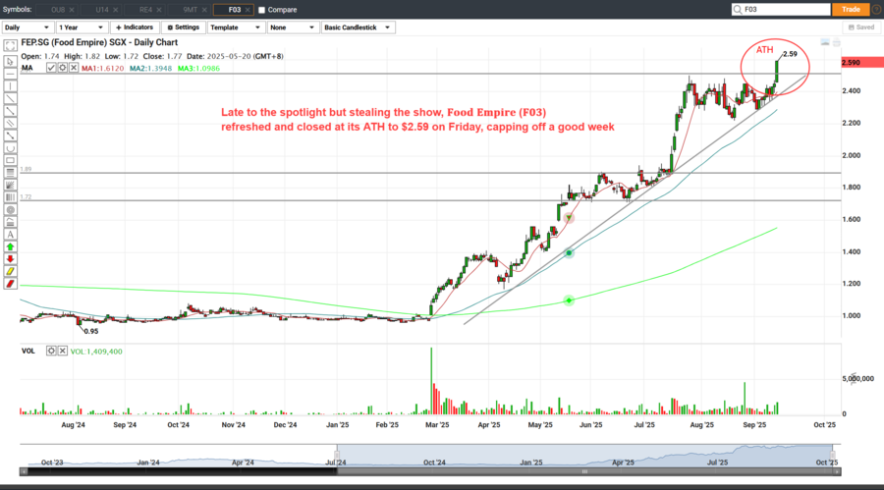
Task: Open chart Settings button
Action: click(184, 27)
